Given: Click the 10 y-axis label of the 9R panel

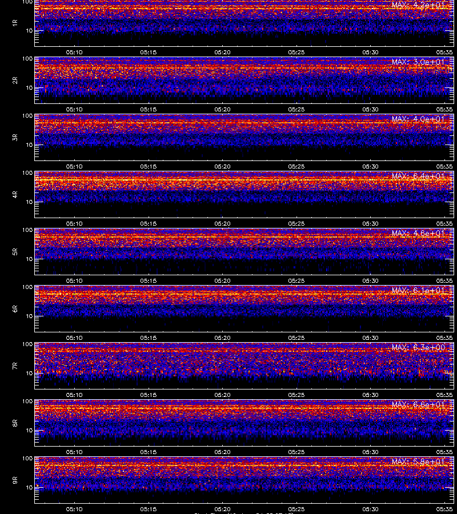Looking at the screenshot, I should click(x=29, y=488).
